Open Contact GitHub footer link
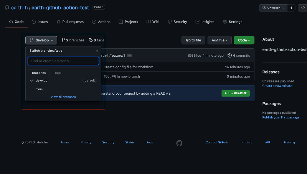 click(x=217, y=142)
